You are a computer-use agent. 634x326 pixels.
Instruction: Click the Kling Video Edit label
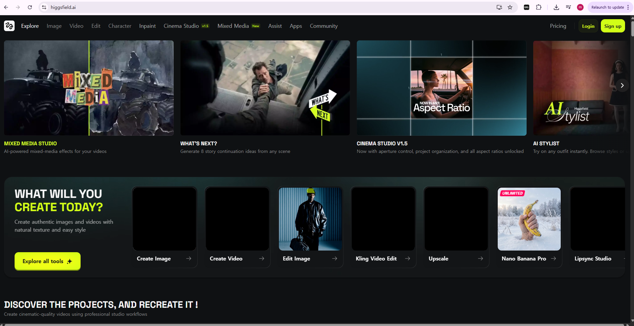tap(376, 258)
